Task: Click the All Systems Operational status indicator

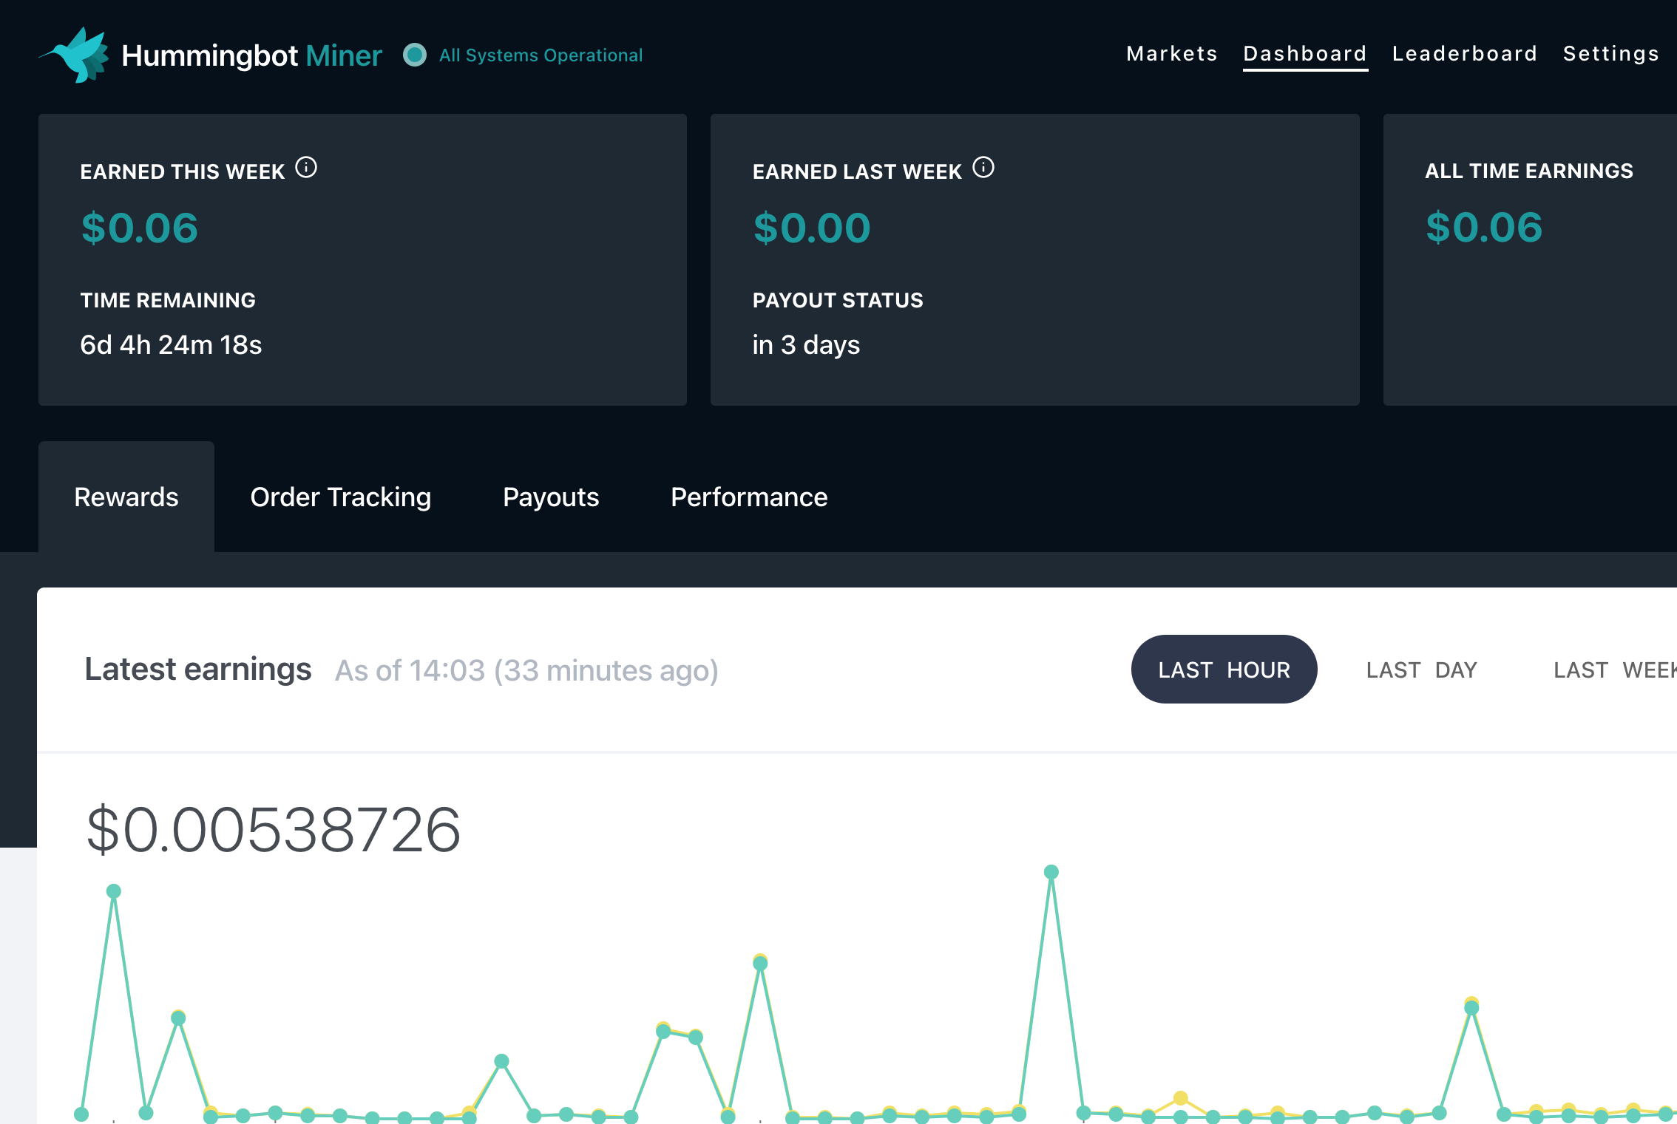Action: click(416, 55)
